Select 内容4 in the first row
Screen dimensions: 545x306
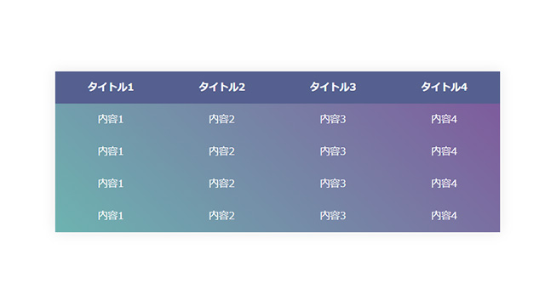445,119
